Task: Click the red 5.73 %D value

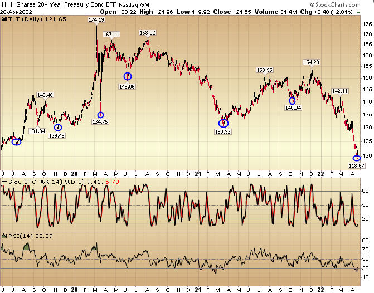Action: (x=113, y=182)
